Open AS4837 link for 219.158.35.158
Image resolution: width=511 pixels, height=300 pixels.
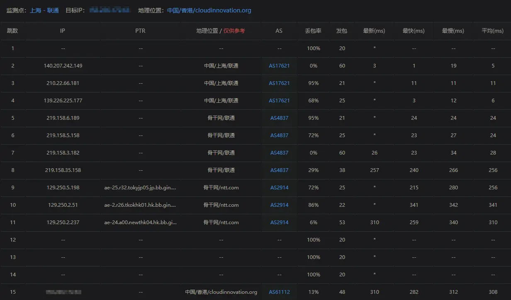(x=279, y=170)
